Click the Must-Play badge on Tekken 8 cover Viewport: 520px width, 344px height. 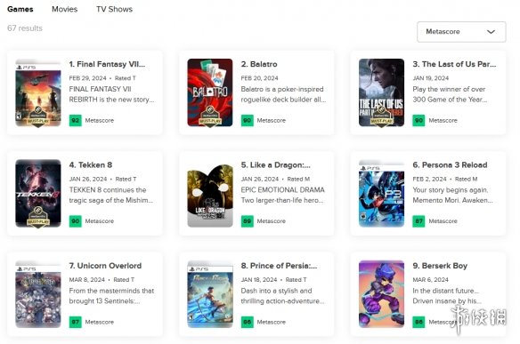pyautogui.click(x=38, y=217)
